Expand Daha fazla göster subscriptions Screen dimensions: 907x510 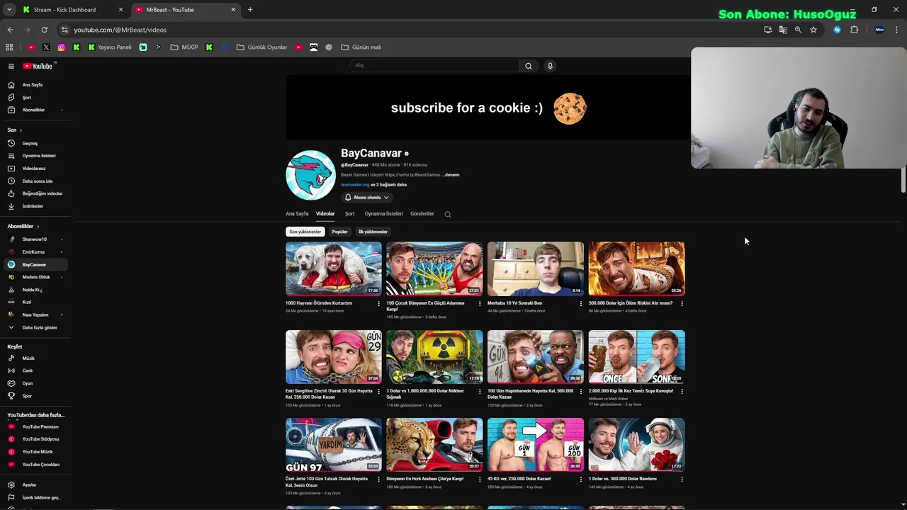(35, 327)
